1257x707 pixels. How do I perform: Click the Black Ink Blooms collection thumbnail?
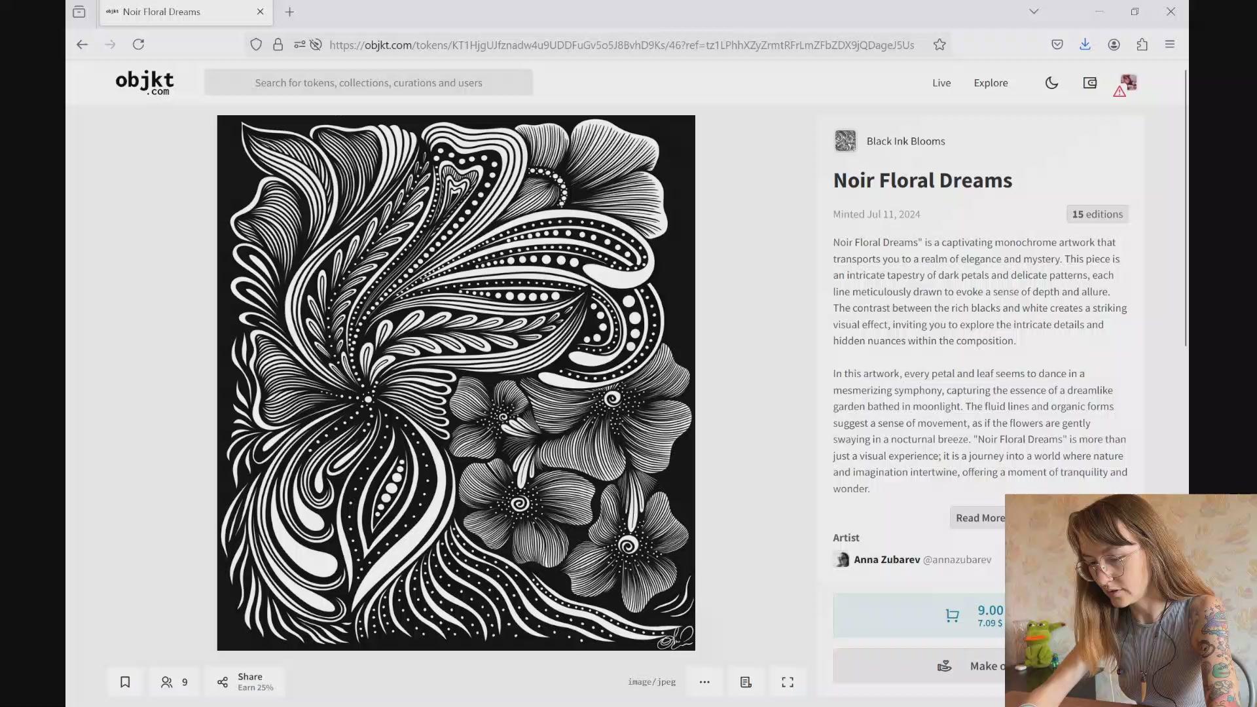845,141
